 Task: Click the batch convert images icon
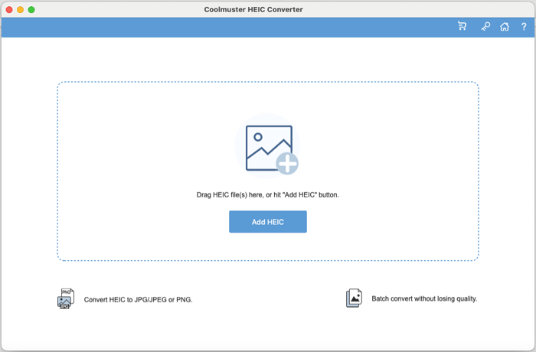(x=354, y=298)
